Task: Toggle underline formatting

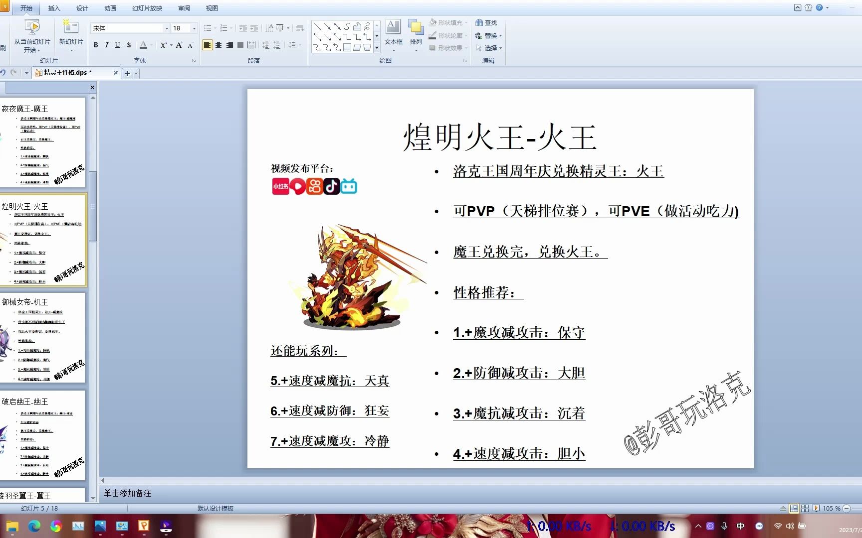Action: pos(118,45)
